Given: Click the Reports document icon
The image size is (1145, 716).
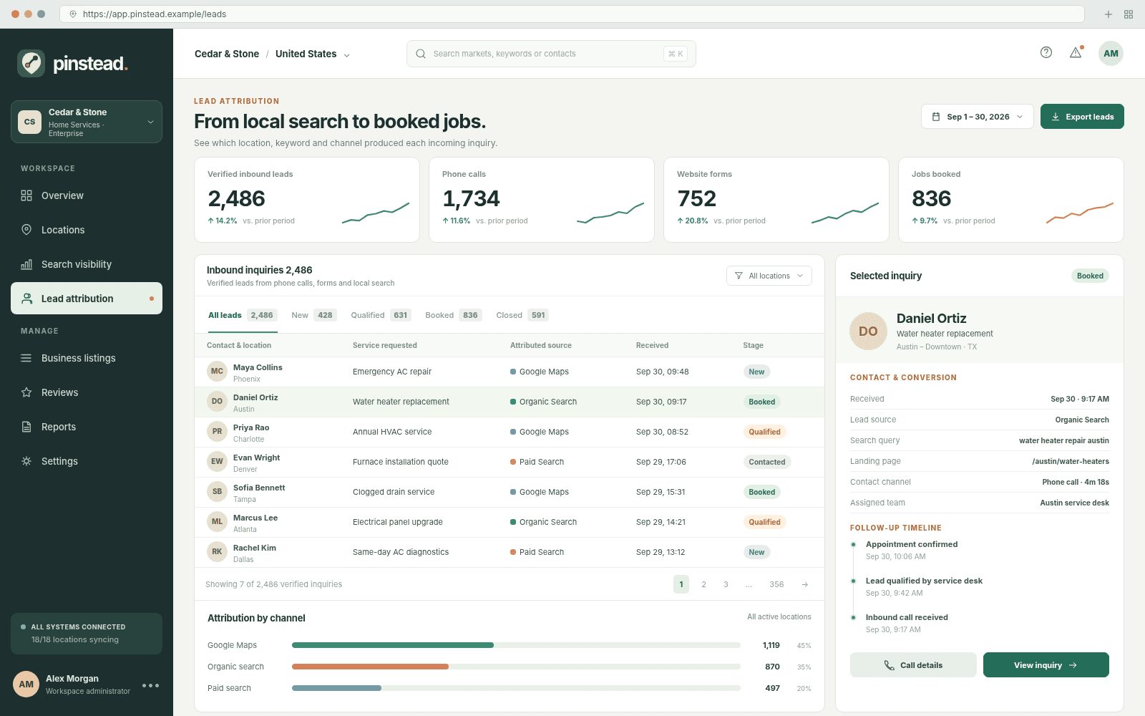Looking at the screenshot, I should pyautogui.click(x=26, y=427).
